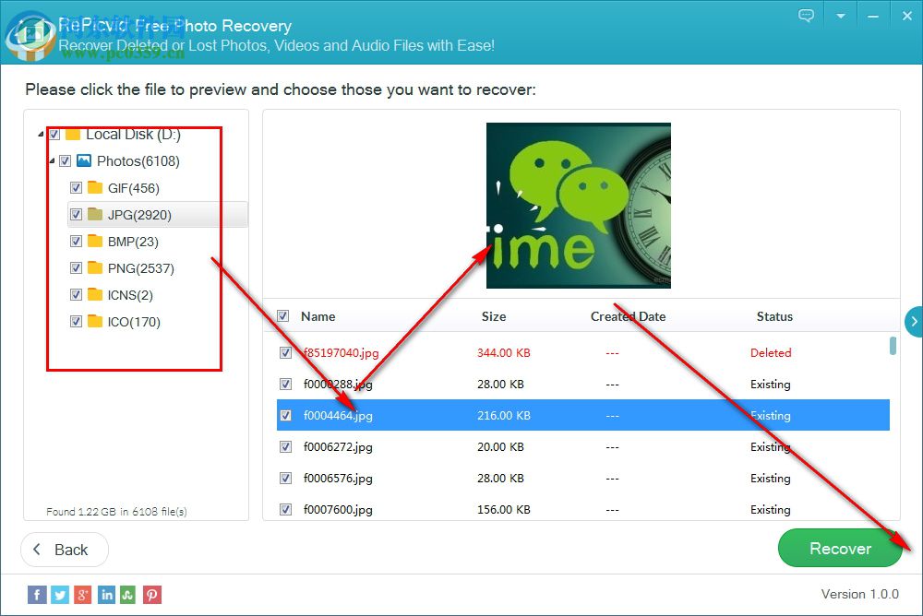The image size is (923, 616).
Task: Toggle the select-all checkbox beside Name
Action: (282, 315)
